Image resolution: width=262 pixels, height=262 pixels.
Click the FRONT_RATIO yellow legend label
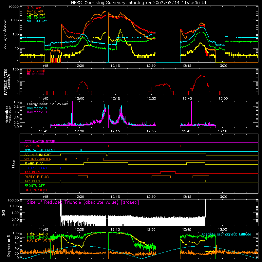[x=37, y=234]
